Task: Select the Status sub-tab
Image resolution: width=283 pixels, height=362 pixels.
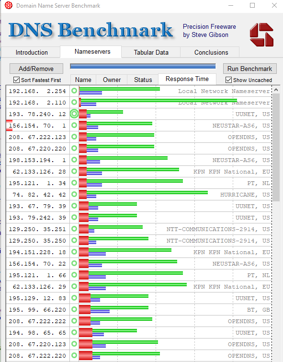Action: point(143,80)
